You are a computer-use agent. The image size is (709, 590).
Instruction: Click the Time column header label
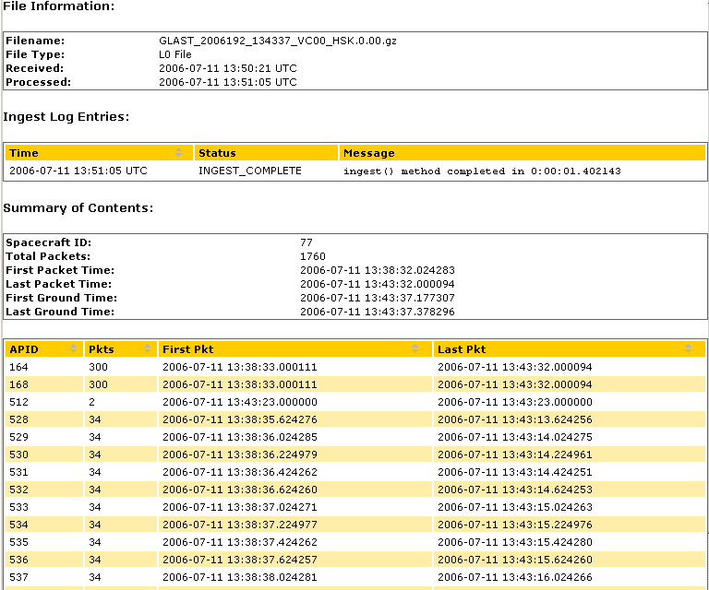click(x=23, y=153)
